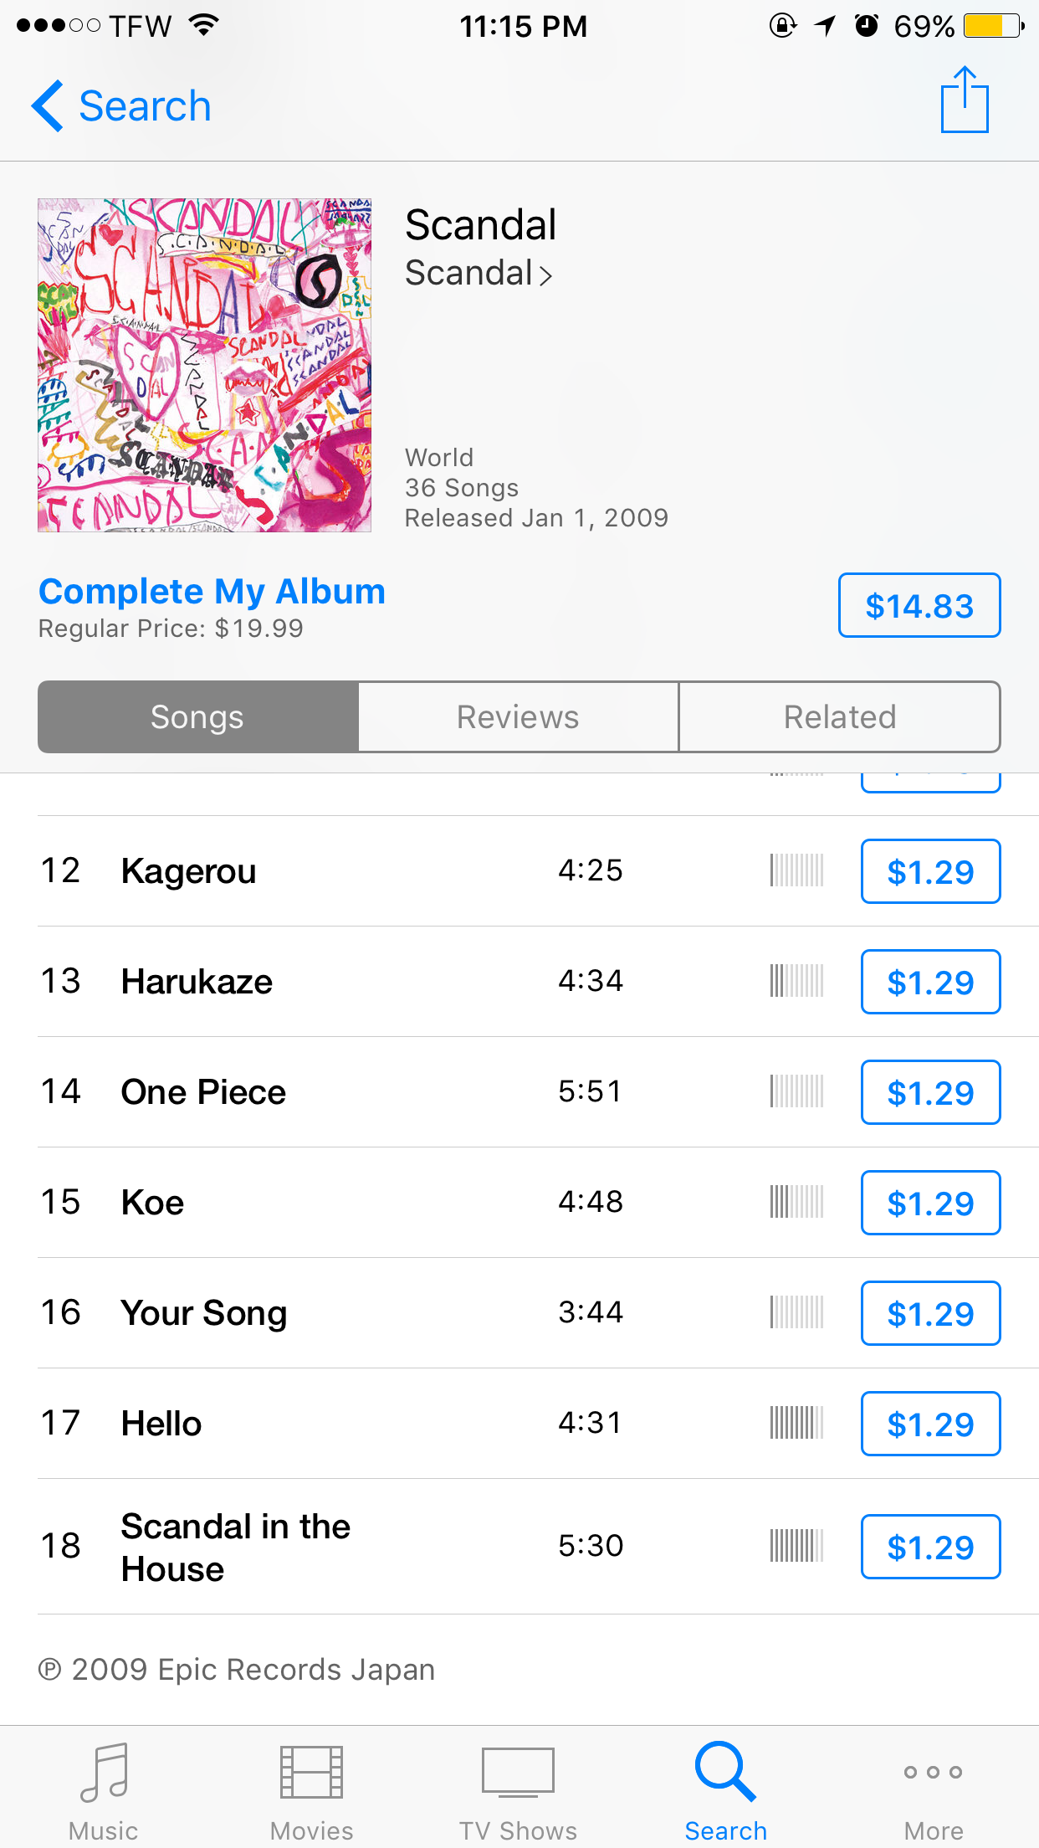
Task: Buy Your Song for $1.29
Action: 930,1313
